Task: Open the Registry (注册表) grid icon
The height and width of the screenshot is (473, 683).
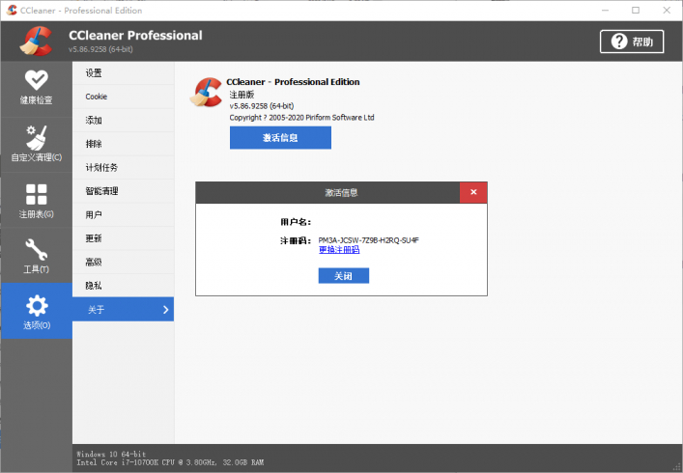Action: 36,194
